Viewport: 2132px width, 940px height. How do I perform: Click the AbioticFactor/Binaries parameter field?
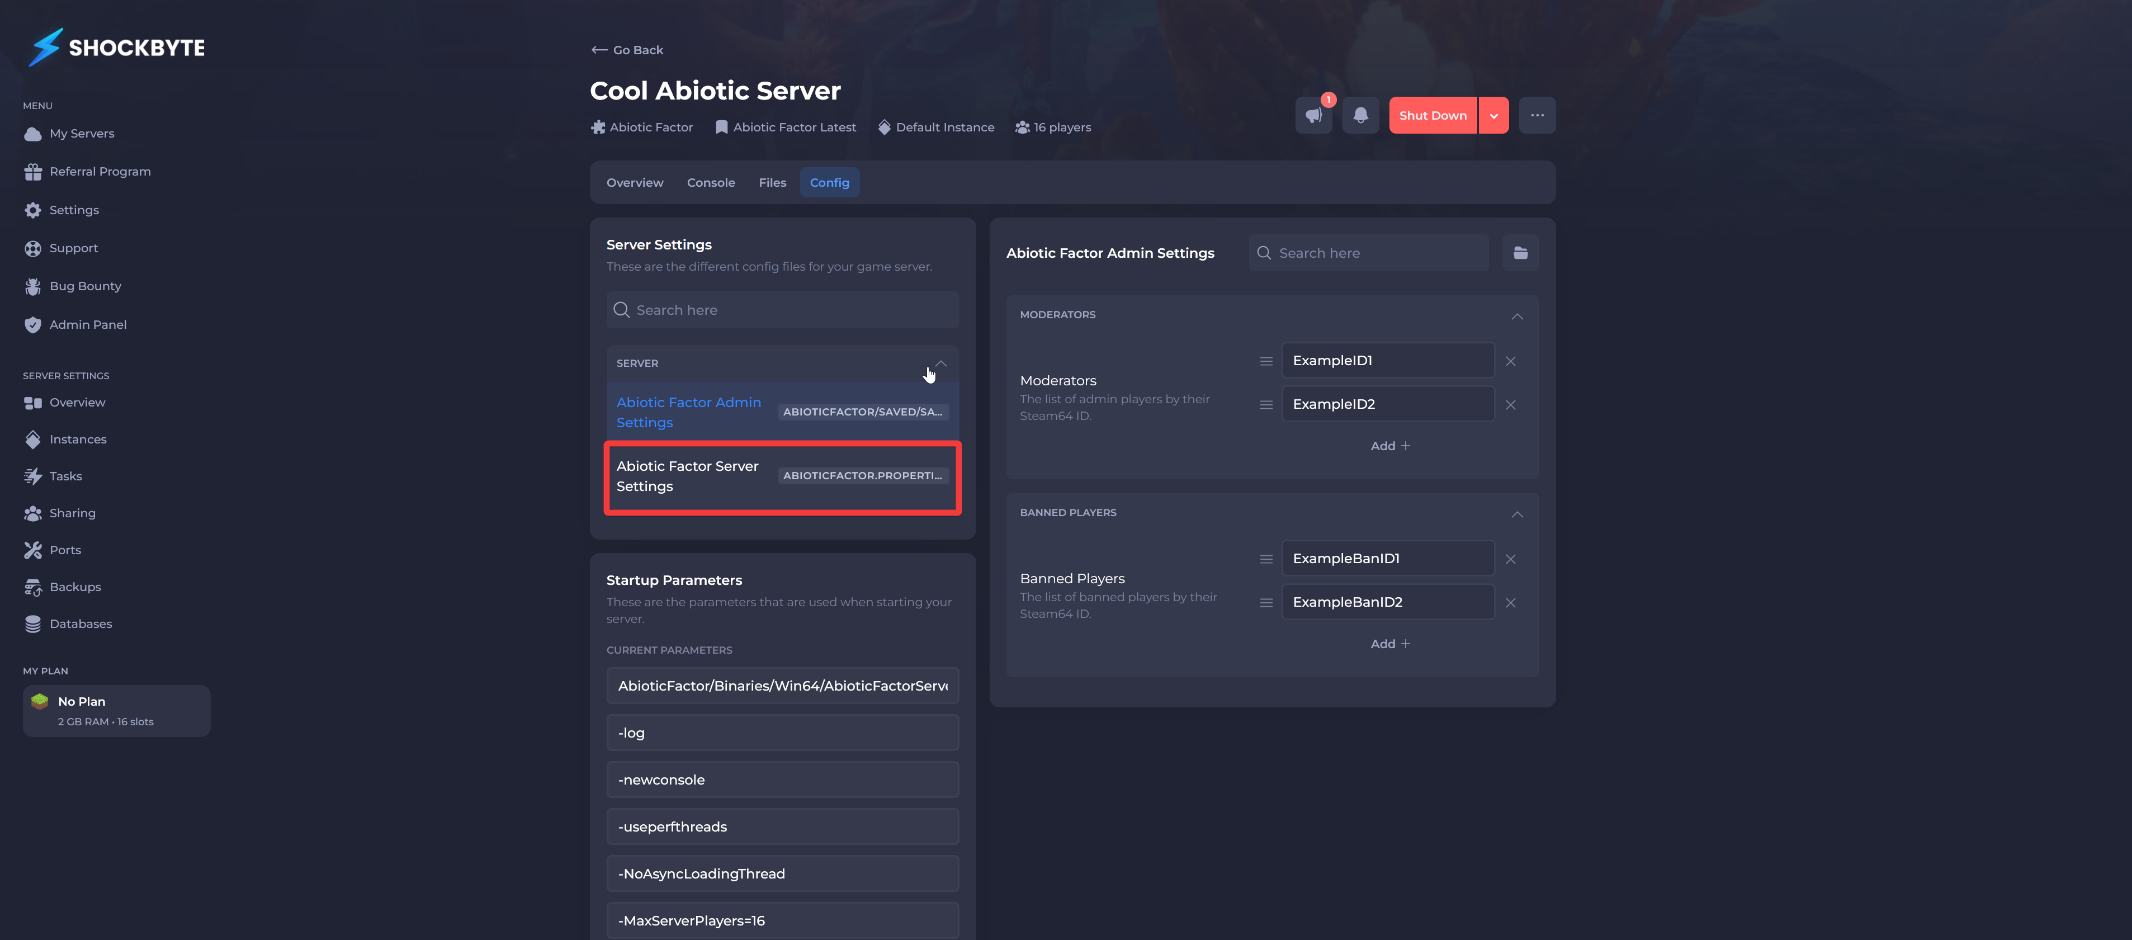pyautogui.click(x=782, y=686)
